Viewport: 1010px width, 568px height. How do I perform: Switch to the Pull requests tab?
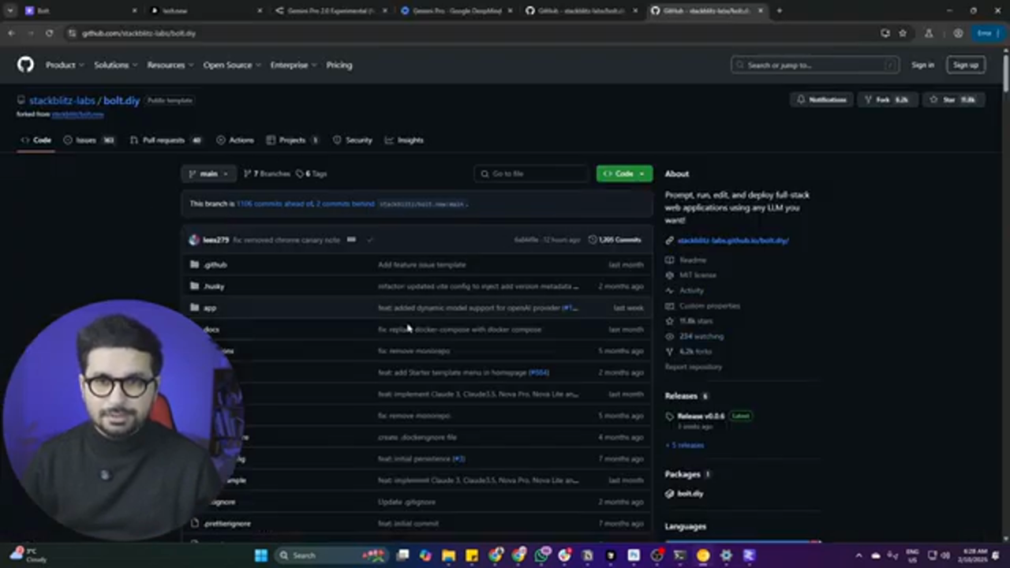point(165,140)
